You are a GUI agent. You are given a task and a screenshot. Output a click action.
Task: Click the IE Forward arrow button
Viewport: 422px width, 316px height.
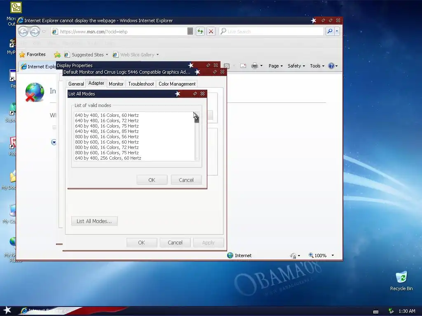pos(35,31)
